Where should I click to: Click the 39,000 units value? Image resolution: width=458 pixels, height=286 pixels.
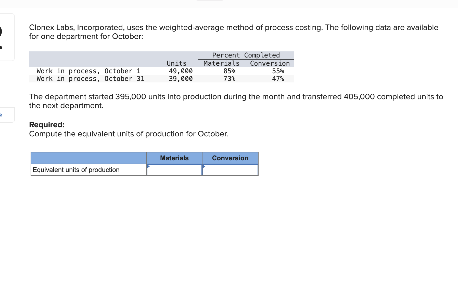[x=181, y=79]
